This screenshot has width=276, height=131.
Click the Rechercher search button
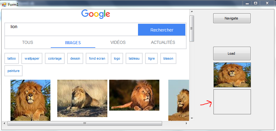coord(162,30)
